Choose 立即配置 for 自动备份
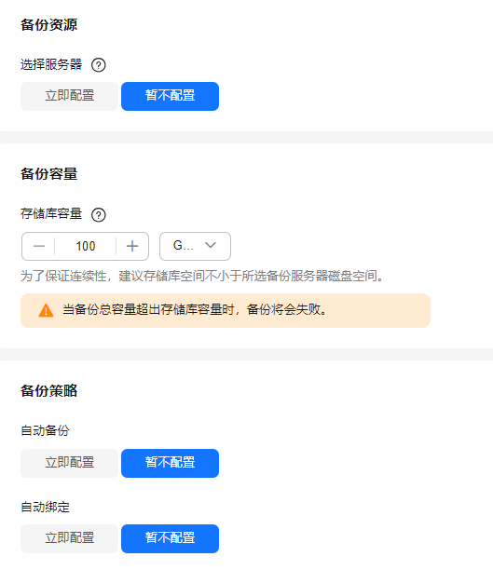Screen dimensions: 493x570 pos(69,463)
